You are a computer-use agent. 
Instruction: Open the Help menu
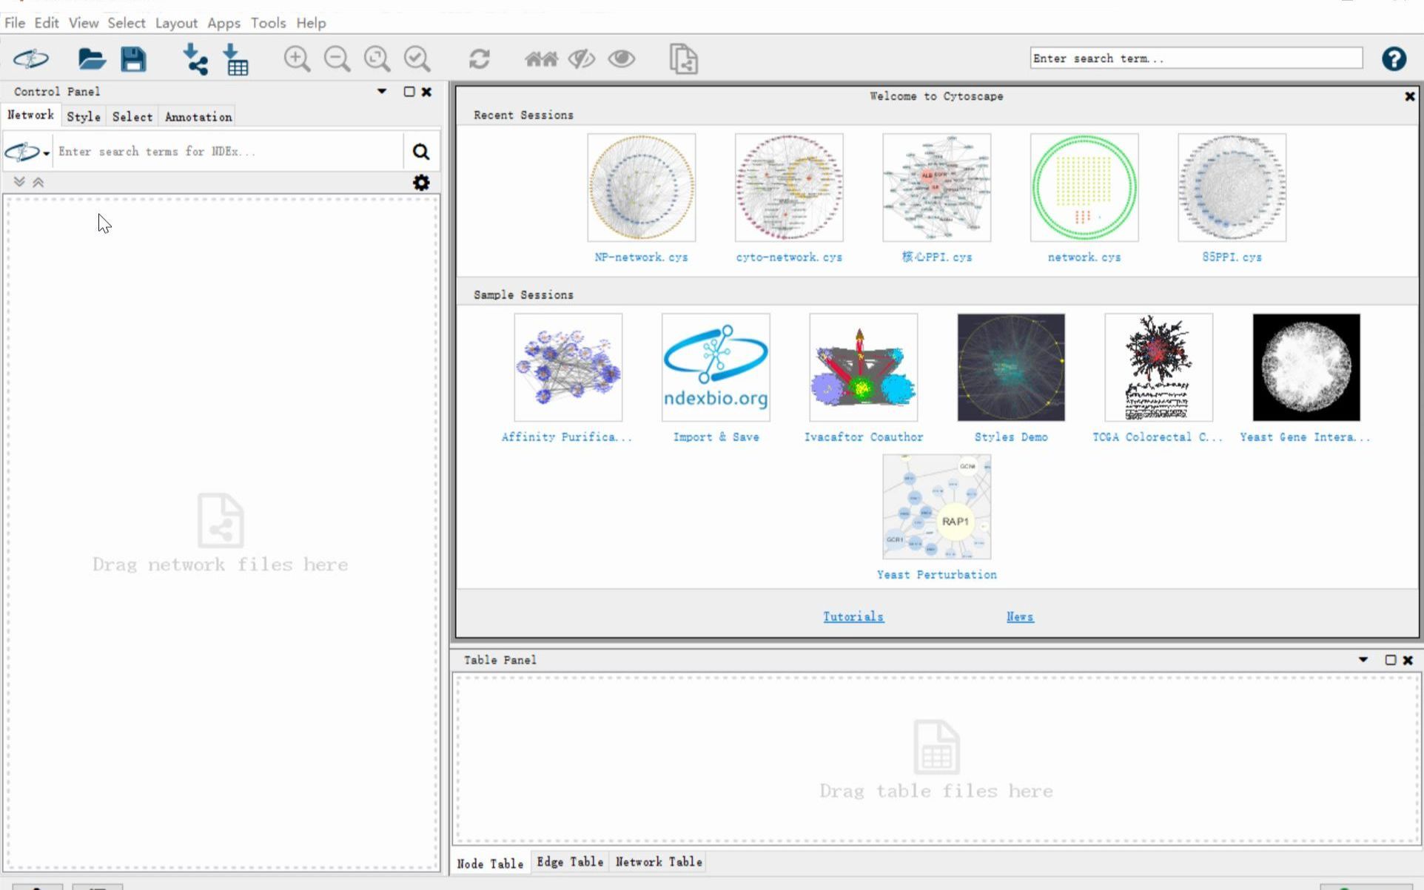click(x=311, y=23)
